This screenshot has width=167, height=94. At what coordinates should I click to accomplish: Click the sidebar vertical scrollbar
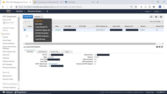[19, 49]
